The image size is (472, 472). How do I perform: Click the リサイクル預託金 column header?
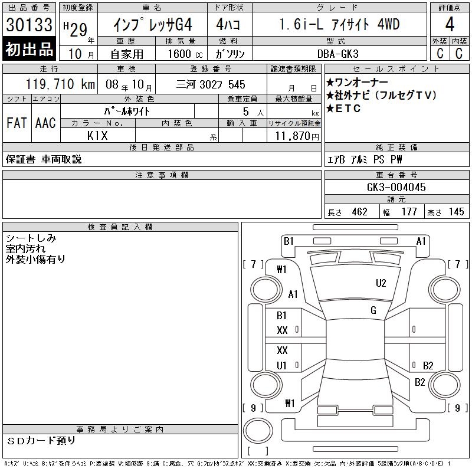point(294,123)
